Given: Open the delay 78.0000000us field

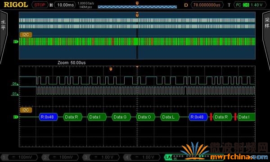Looking at the screenshot, I should click(x=207, y=5).
